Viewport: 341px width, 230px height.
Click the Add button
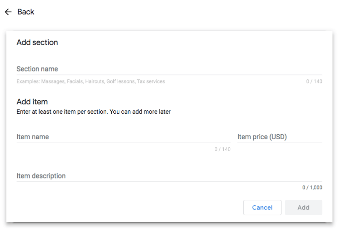(303, 207)
